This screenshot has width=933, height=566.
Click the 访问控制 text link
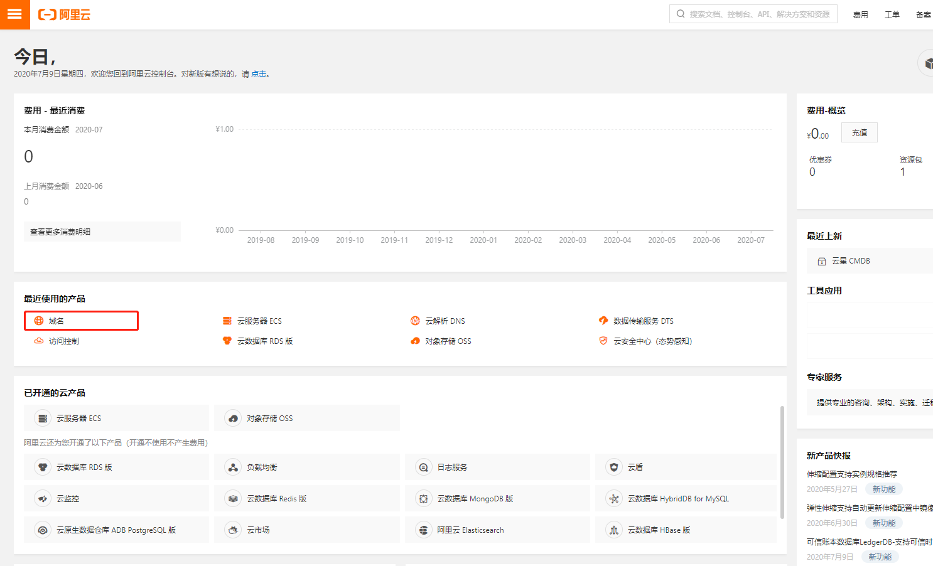click(x=64, y=341)
